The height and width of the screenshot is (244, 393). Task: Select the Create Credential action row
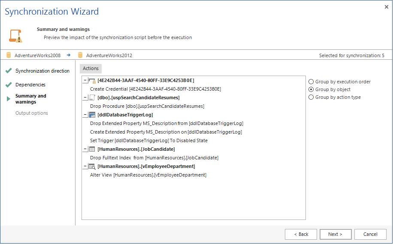(155, 89)
